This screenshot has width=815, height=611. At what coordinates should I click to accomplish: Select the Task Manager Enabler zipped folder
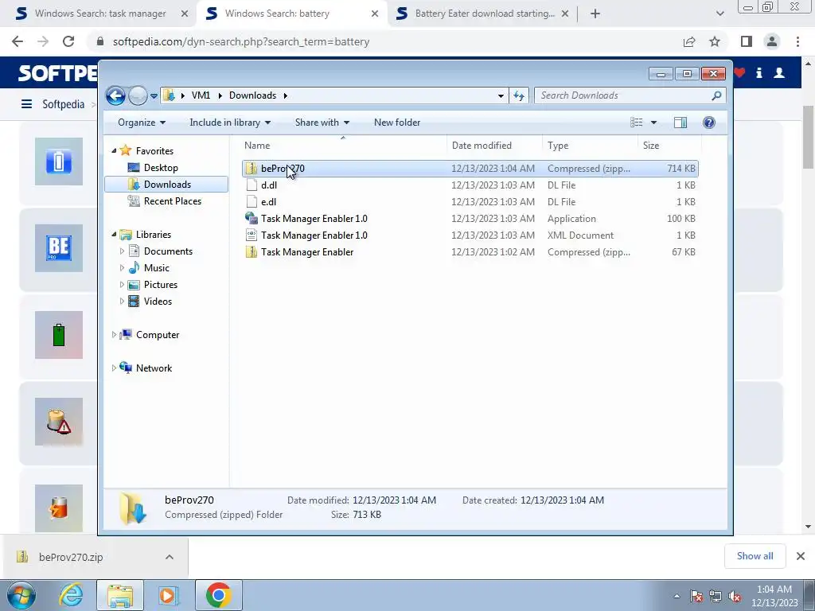tap(307, 252)
